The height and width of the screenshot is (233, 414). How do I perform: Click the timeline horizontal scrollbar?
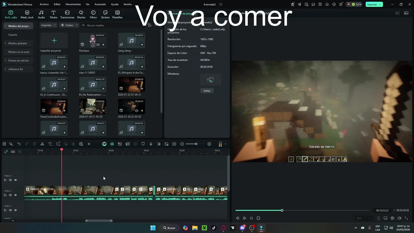[x=99, y=221]
